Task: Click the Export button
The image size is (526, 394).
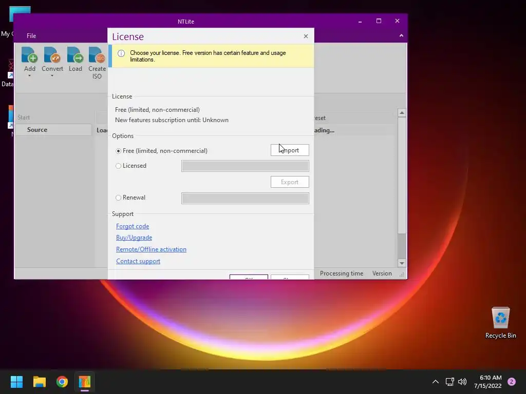Action: 290,182
